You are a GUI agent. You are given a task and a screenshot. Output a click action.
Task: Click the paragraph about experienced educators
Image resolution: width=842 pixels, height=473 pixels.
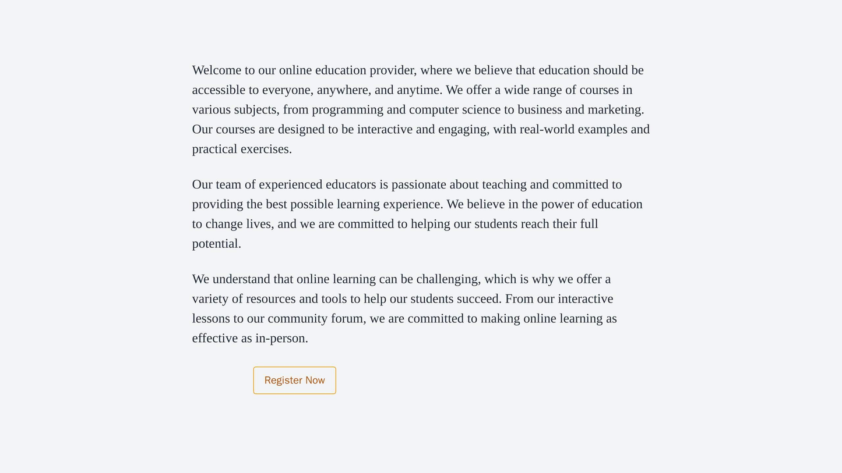coord(417,214)
